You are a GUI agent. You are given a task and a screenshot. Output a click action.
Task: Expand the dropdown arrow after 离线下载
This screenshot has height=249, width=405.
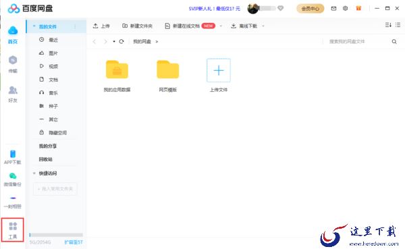coord(263,26)
